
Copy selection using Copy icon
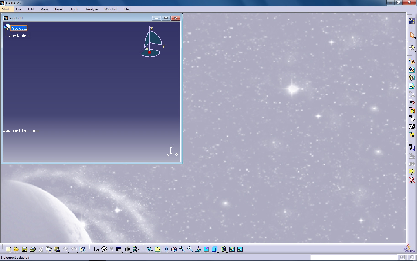(x=49, y=249)
